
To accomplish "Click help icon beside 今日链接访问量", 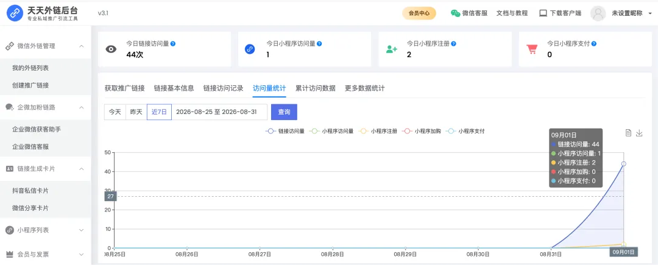I will (x=173, y=43).
